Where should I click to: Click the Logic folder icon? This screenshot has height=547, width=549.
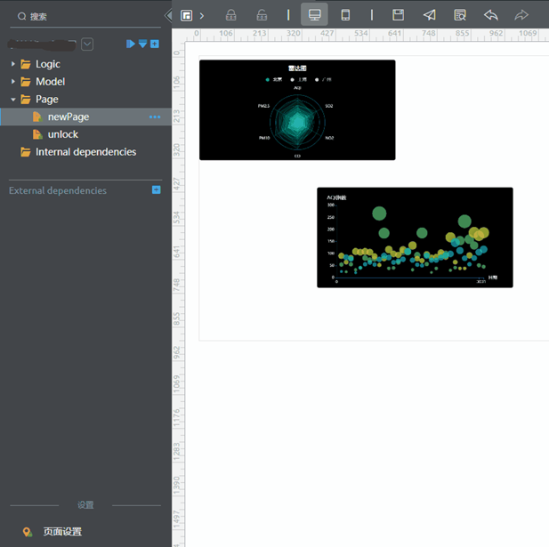click(x=26, y=64)
